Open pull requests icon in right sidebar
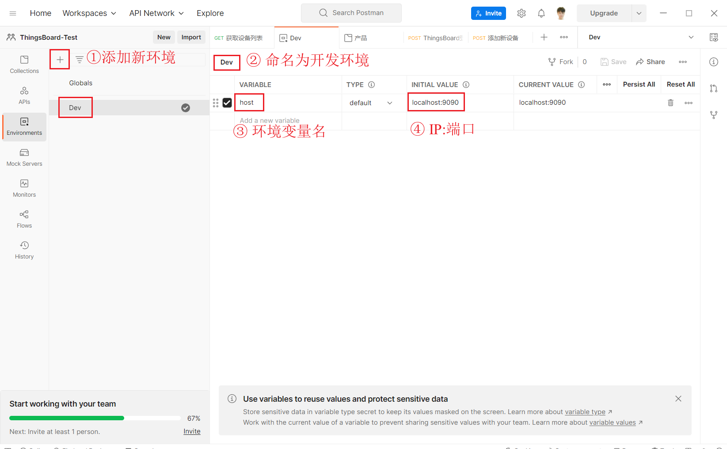 (714, 88)
